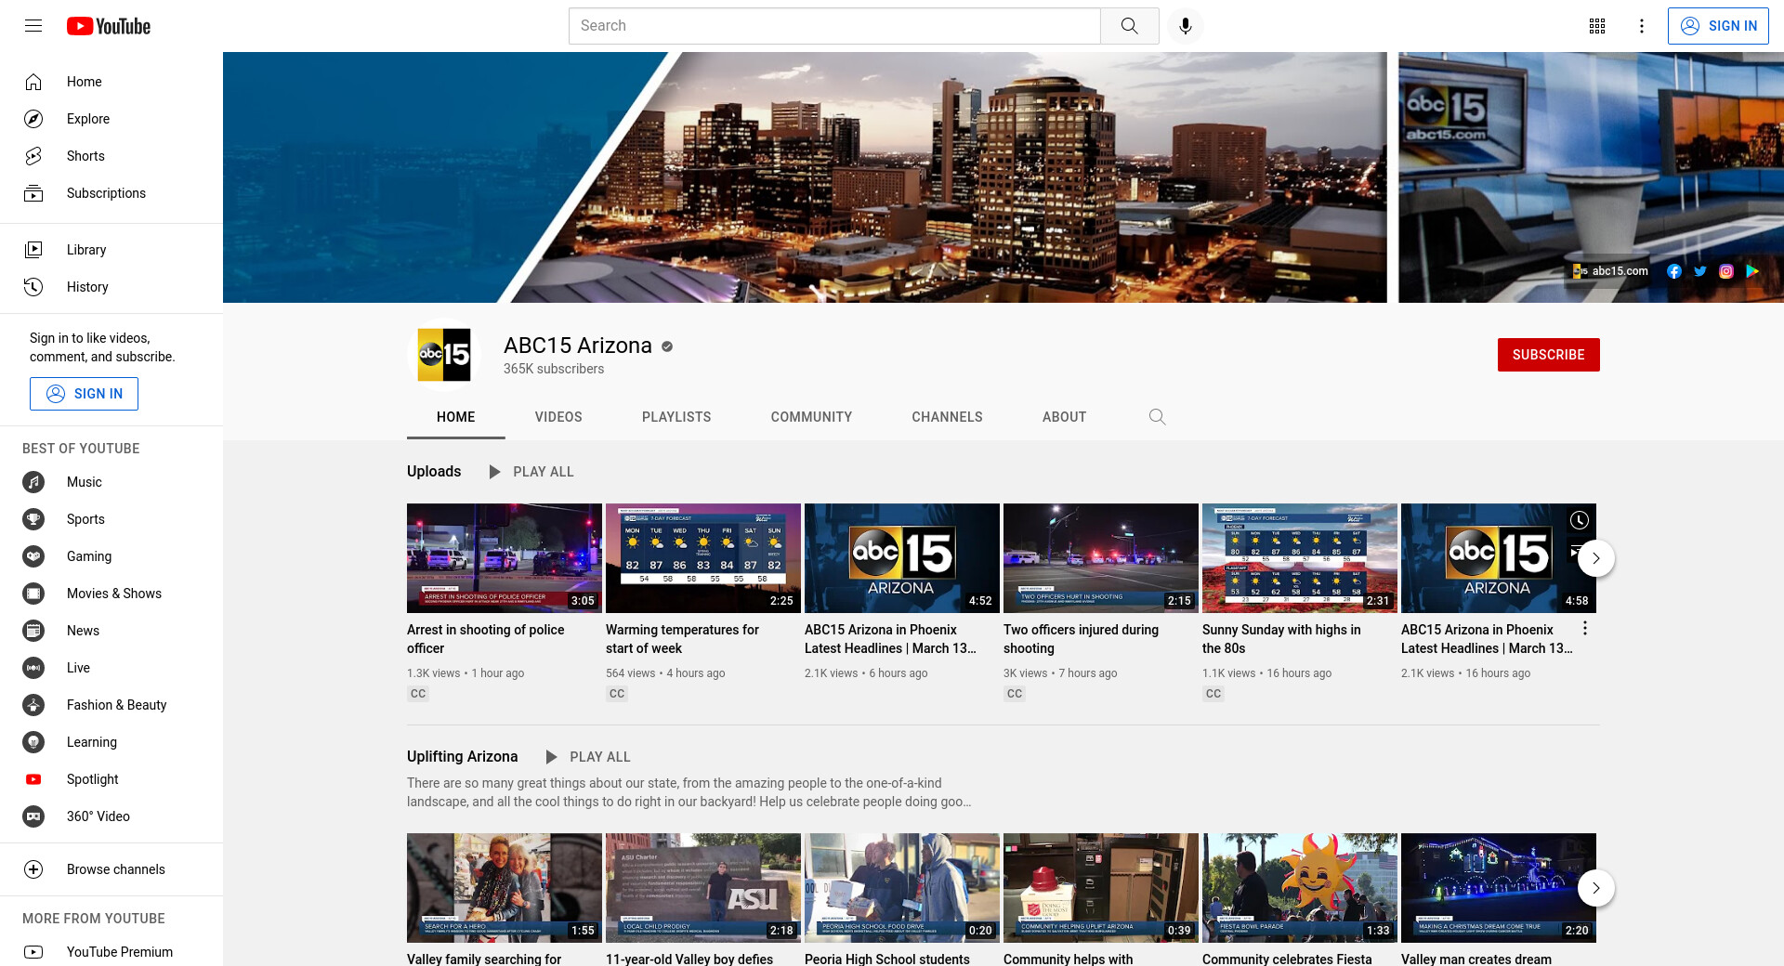This screenshot has width=1784, height=966.
Task: Show next videos in Uploads row
Action: pos(1596,558)
